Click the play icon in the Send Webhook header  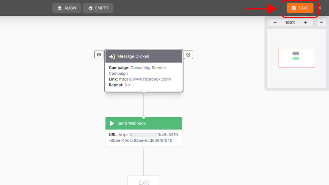point(112,123)
